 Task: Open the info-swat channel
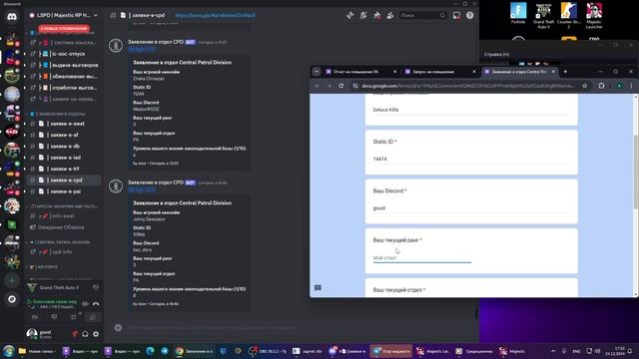click(64, 216)
